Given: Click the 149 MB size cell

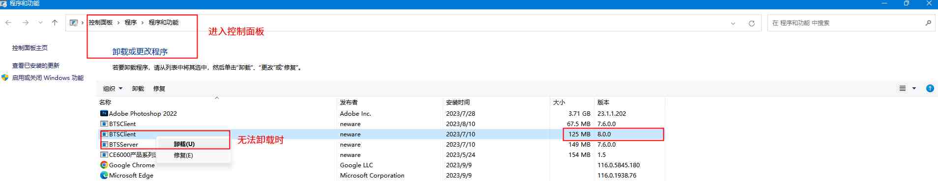Looking at the screenshot, I should coord(579,144).
